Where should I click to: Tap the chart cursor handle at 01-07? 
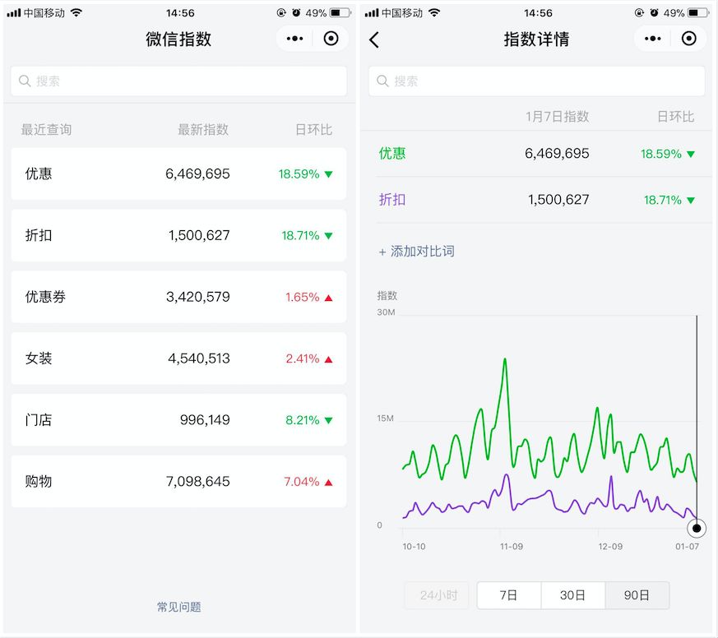pos(697,529)
